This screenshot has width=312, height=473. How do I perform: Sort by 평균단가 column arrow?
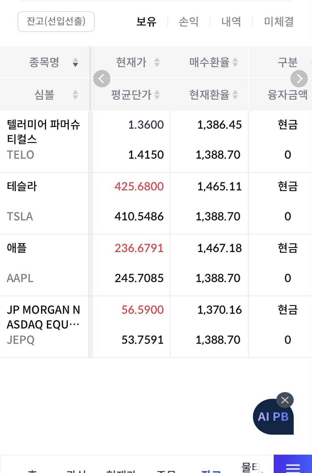click(157, 95)
